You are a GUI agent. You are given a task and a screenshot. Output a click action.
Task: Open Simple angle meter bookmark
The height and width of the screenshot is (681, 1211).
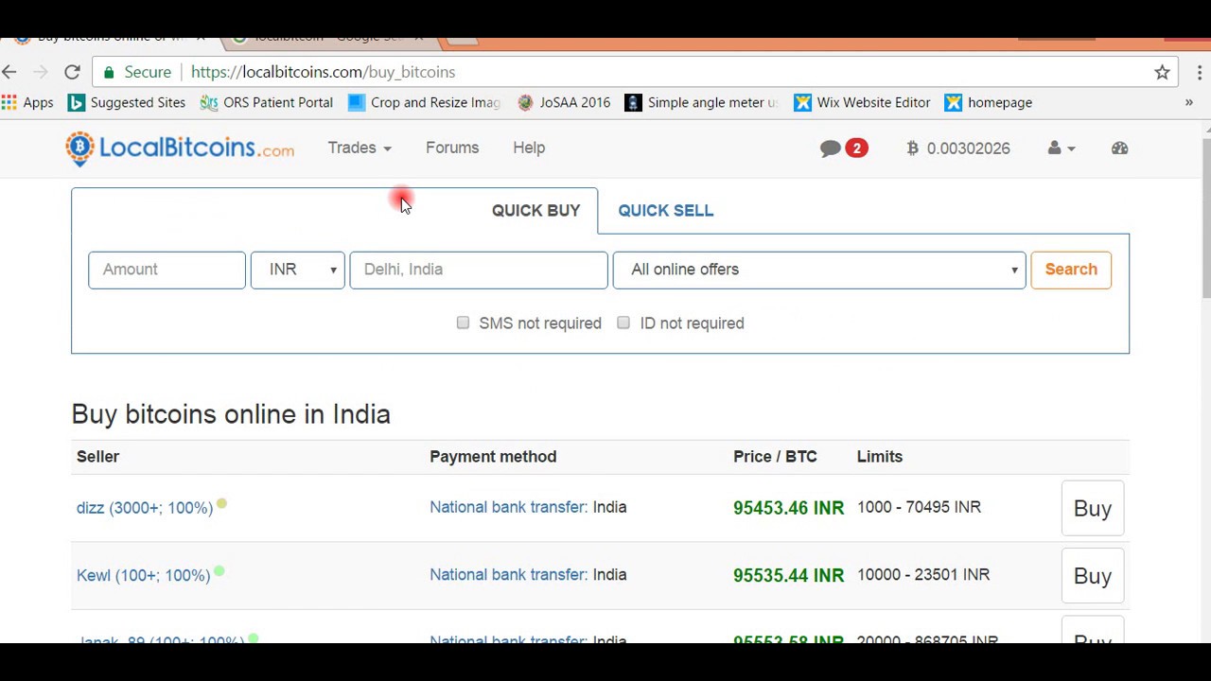(x=701, y=102)
